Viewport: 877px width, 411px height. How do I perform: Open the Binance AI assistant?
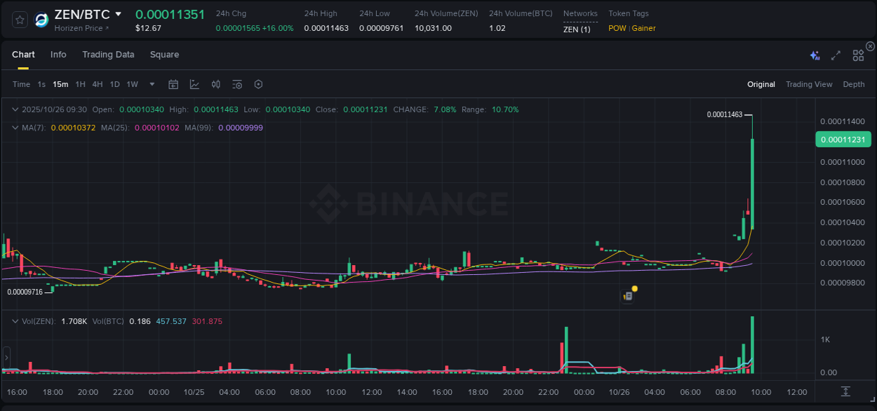[814, 55]
